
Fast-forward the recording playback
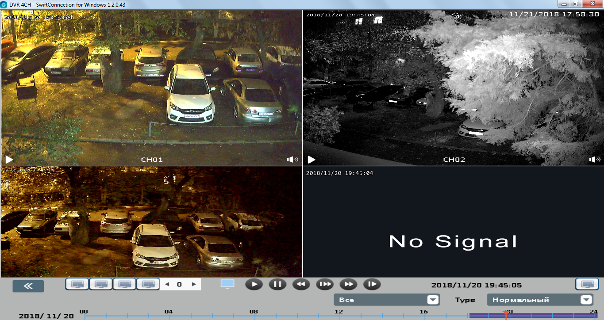click(348, 284)
